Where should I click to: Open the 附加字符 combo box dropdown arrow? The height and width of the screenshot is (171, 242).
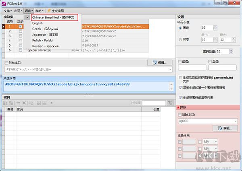(x=170, y=70)
